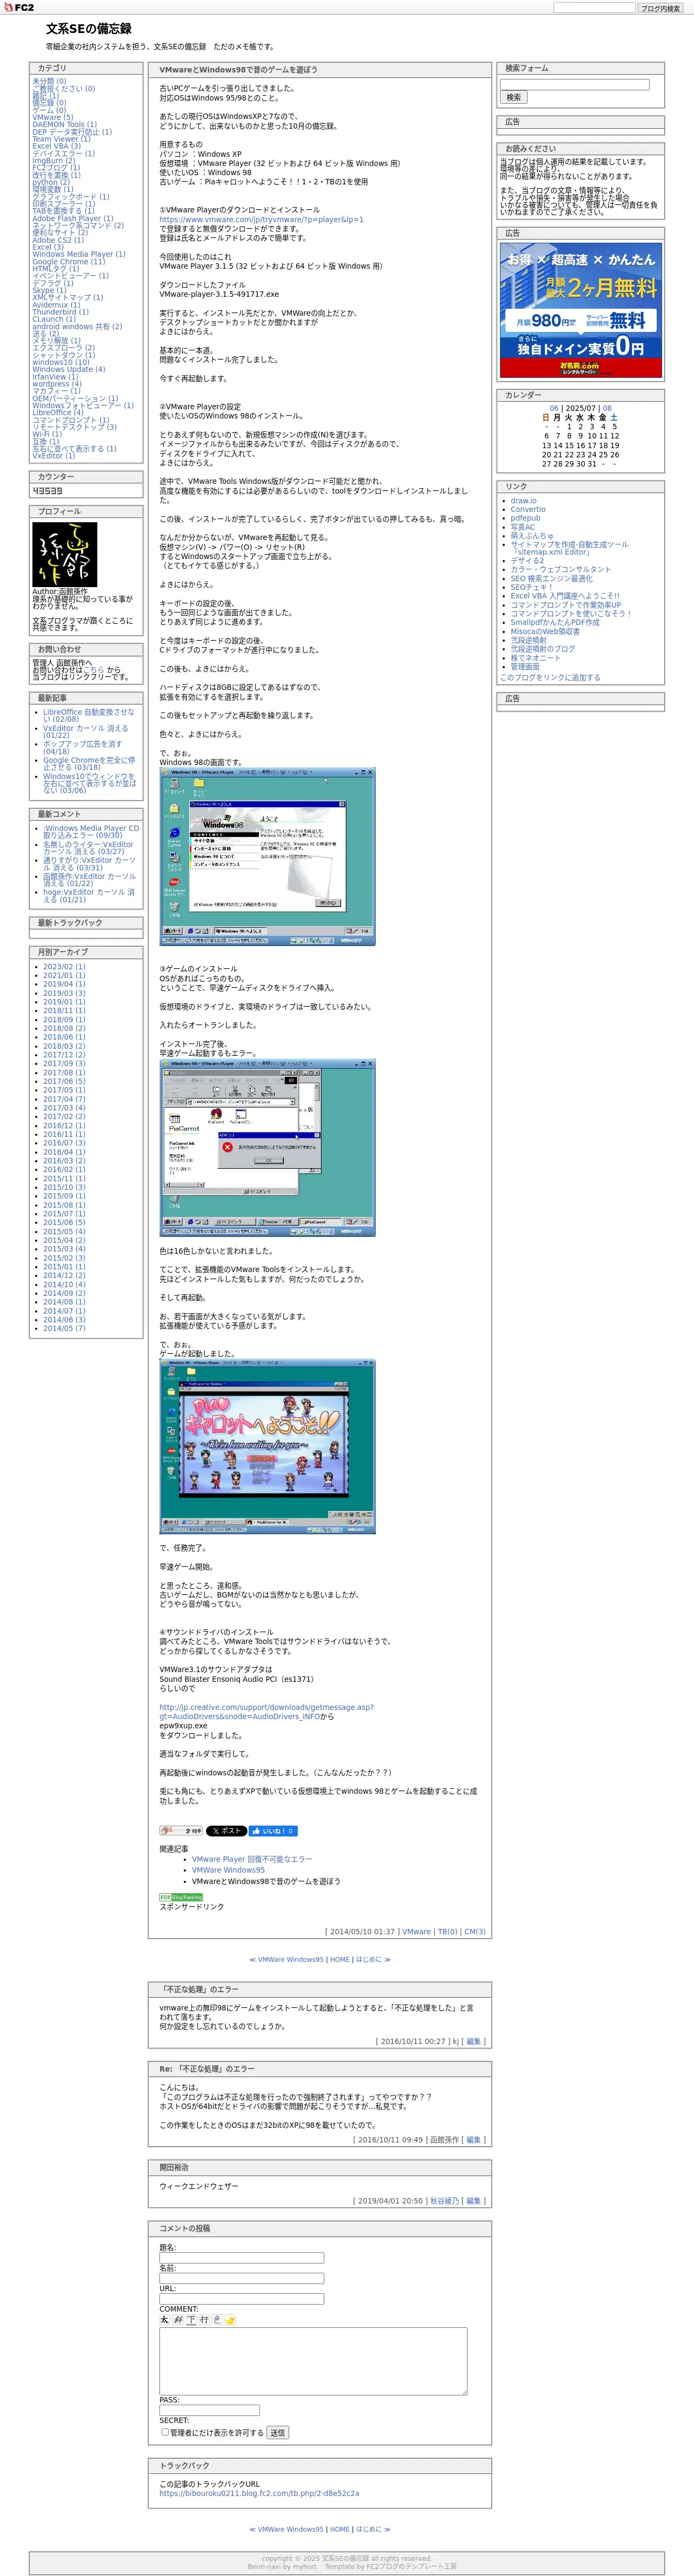Click the TB(0) trackback link
694x2576 pixels.
(447, 1932)
